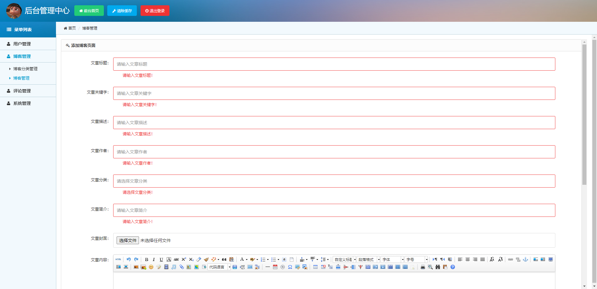This screenshot has height=289, width=597.
Task: Open the 字体 font combo box
Action: 392,259
